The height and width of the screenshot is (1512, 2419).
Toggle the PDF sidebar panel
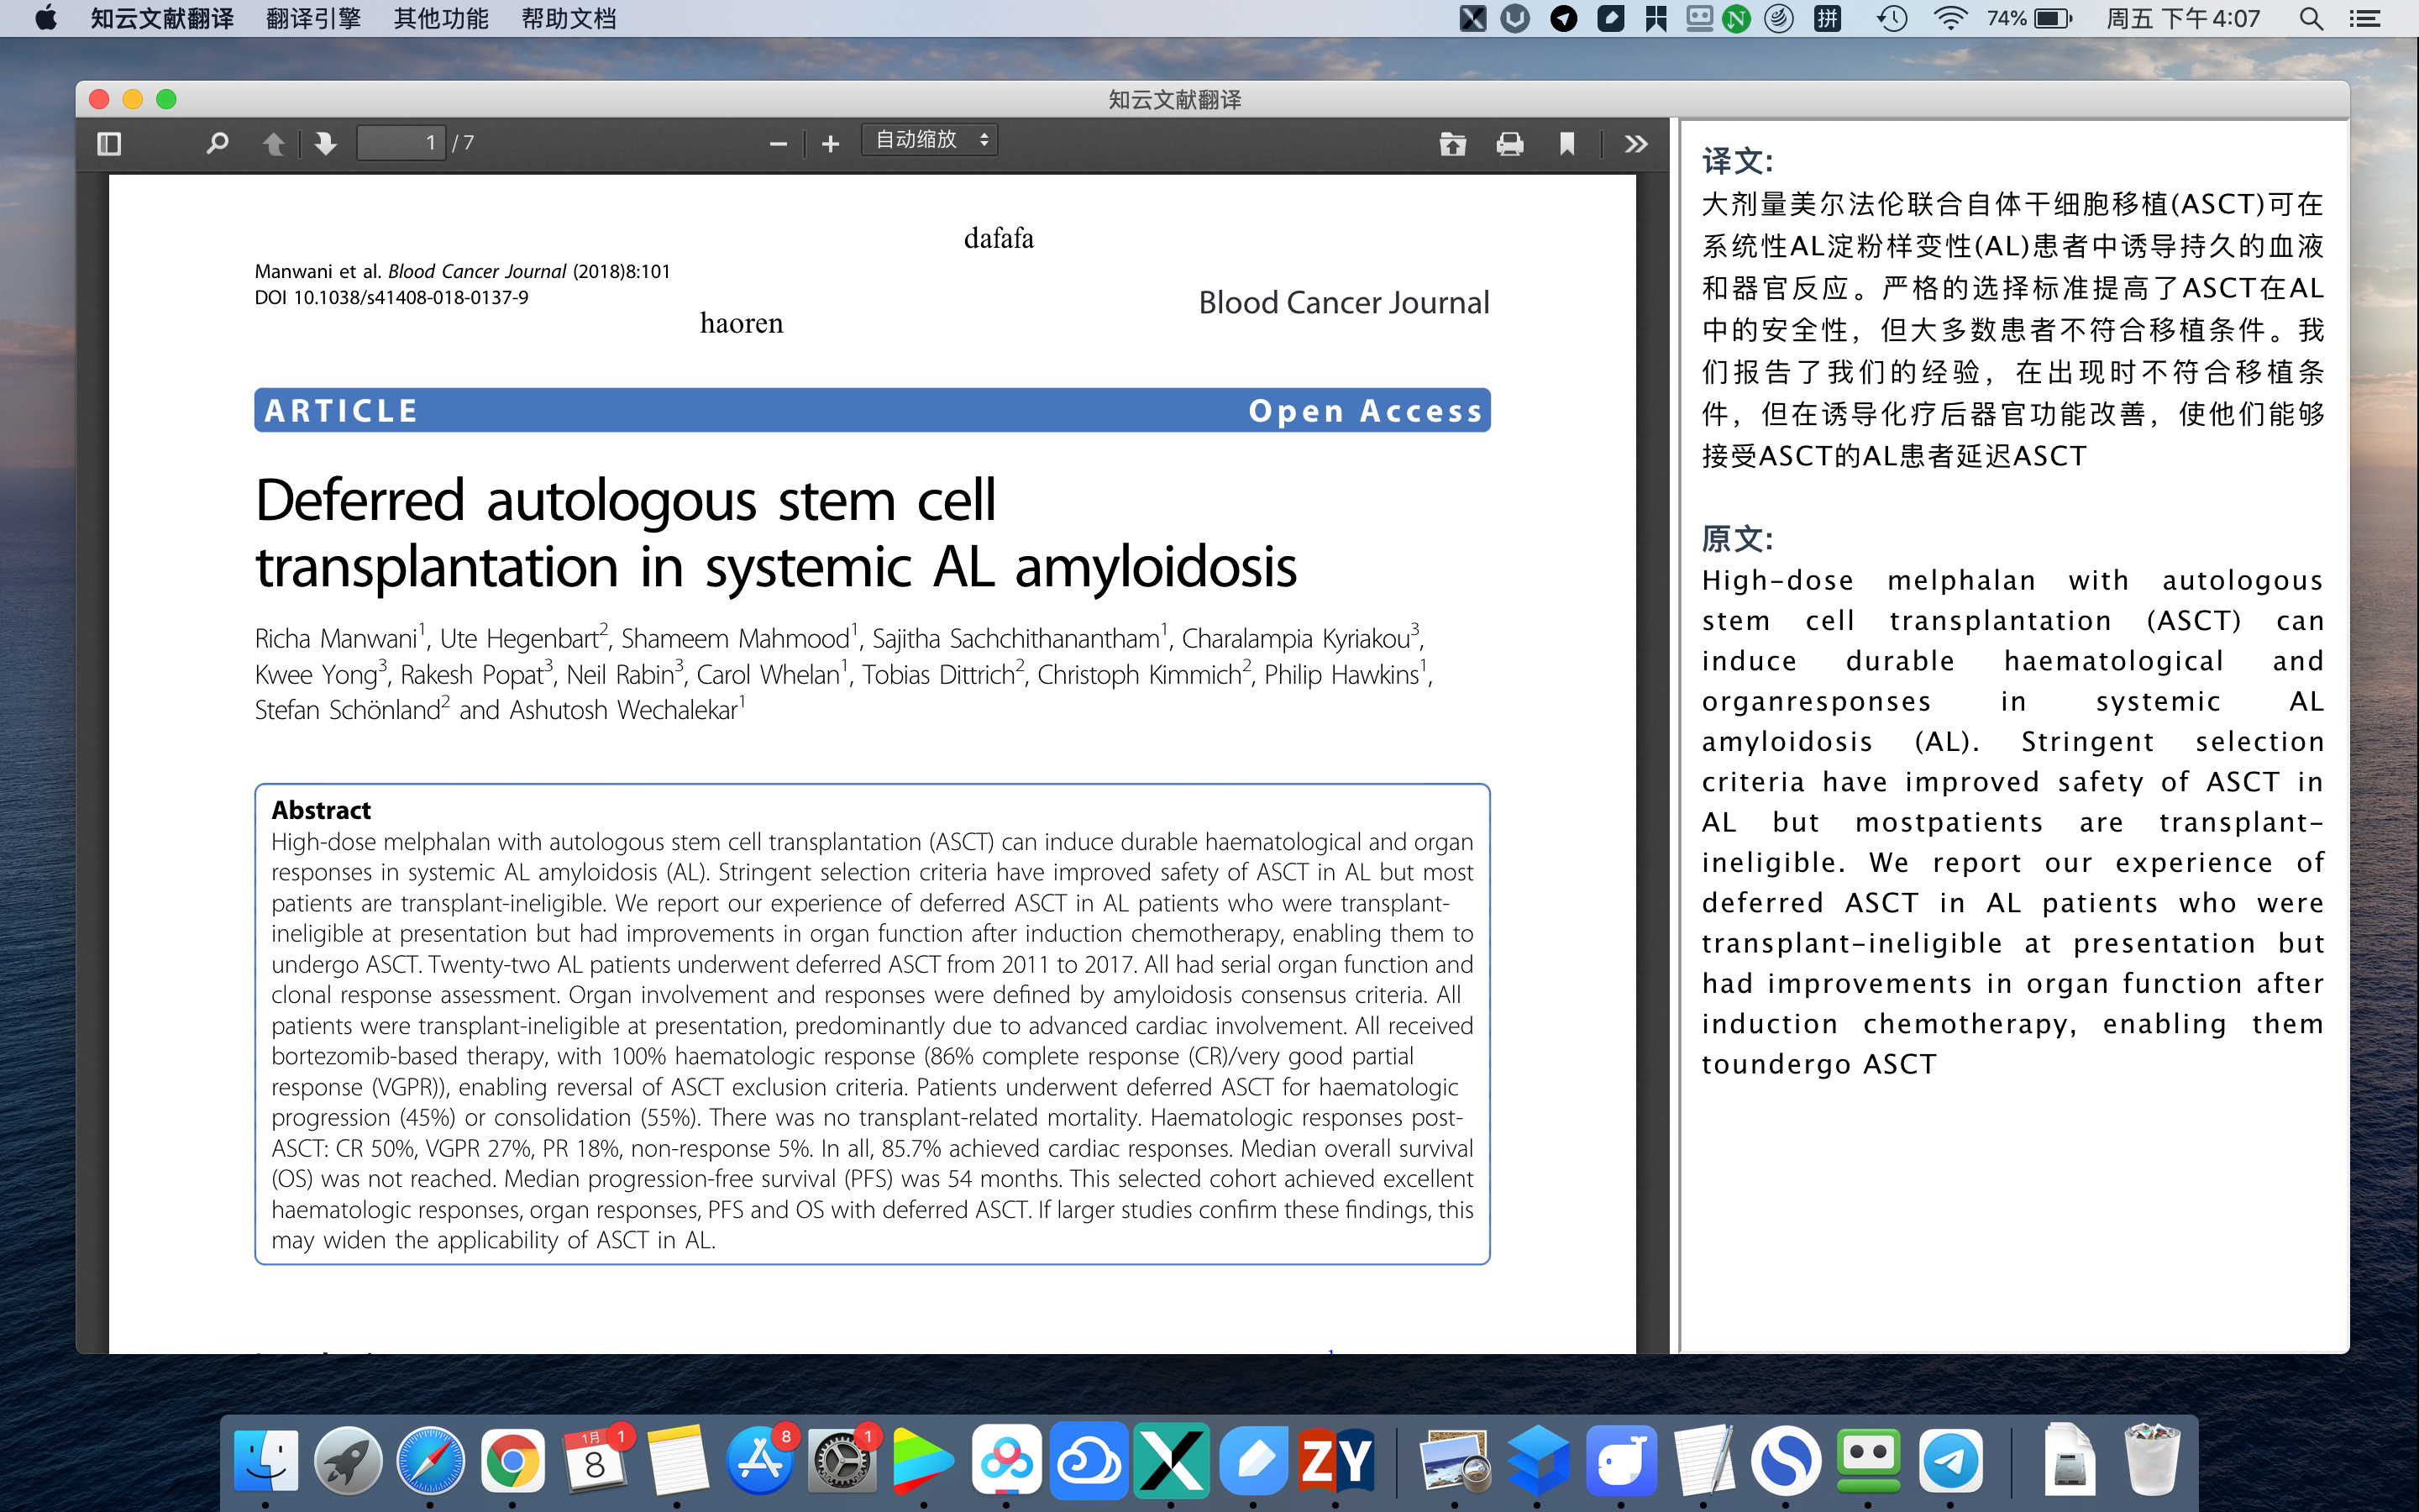point(109,144)
